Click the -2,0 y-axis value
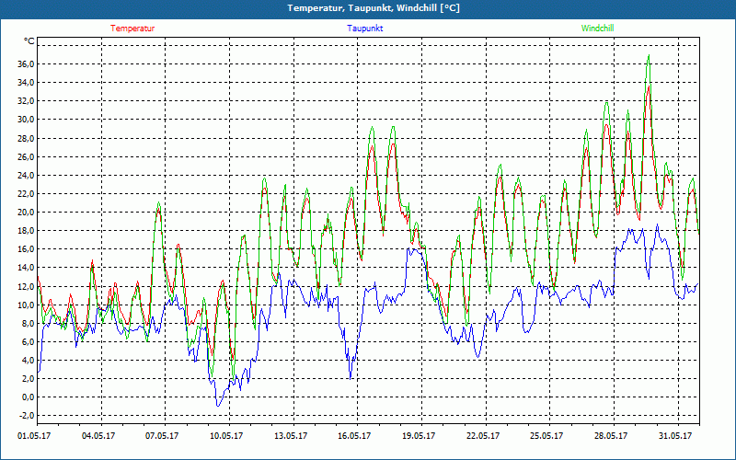 tap(28, 416)
